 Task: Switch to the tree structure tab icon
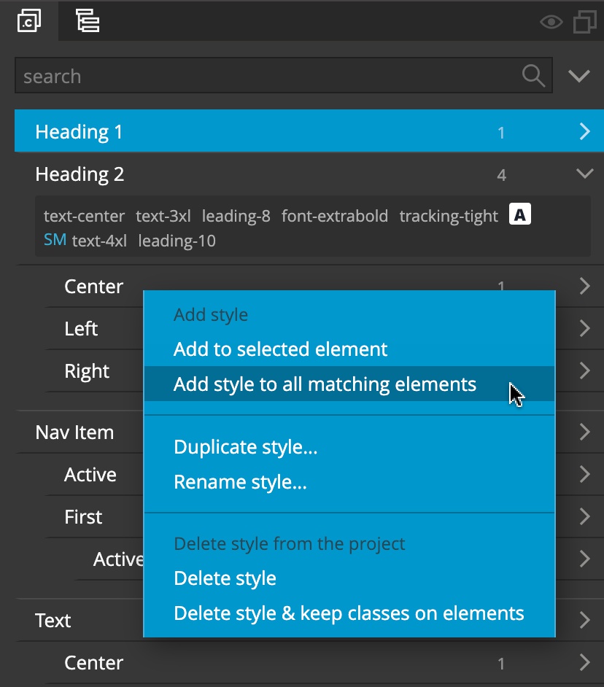(x=88, y=20)
